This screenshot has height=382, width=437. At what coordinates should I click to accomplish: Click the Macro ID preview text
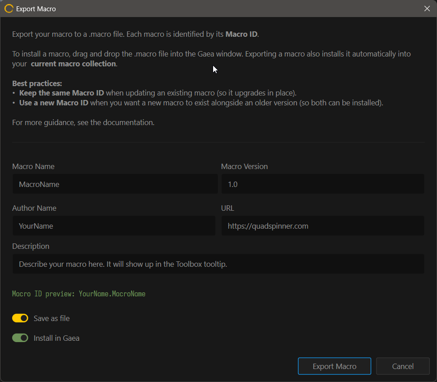point(79,294)
